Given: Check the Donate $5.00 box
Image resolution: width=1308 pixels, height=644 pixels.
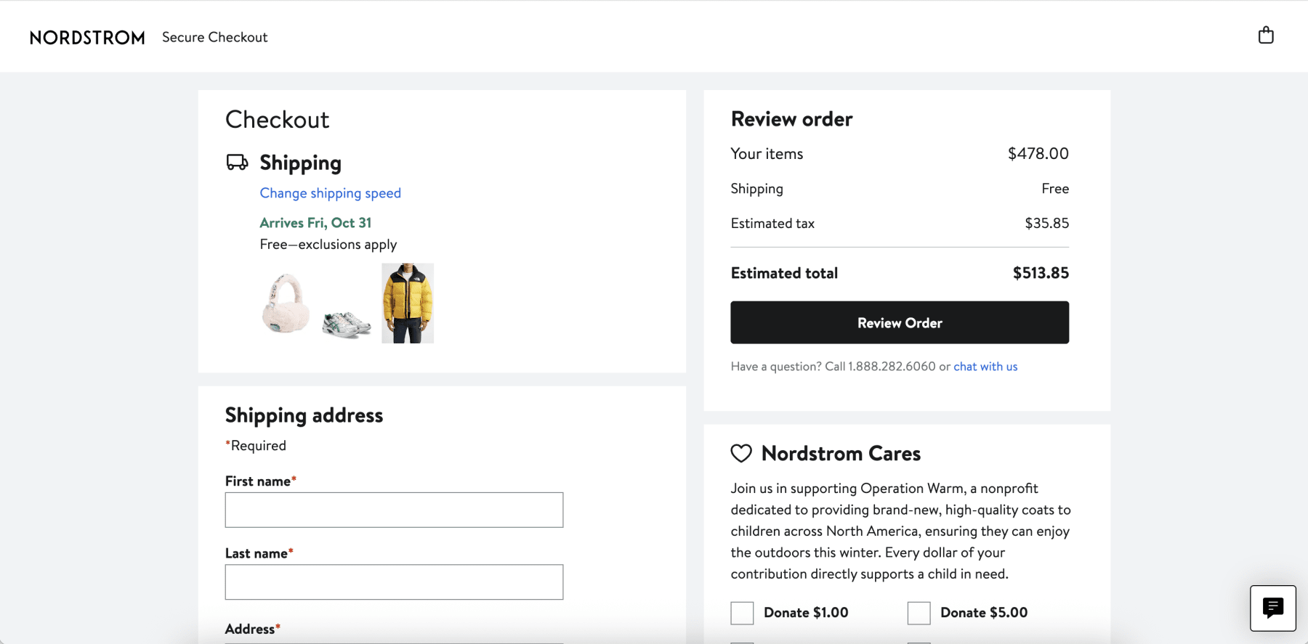Looking at the screenshot, I should coord(919,613).
